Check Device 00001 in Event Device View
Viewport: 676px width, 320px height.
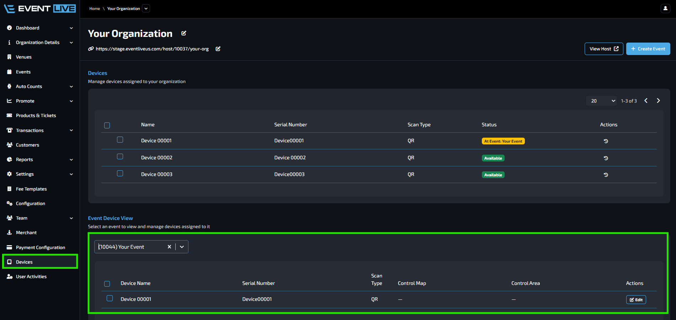pos(110,298)
